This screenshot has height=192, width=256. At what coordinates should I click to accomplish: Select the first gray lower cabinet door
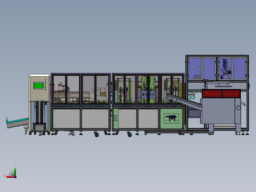click(66, 119)
